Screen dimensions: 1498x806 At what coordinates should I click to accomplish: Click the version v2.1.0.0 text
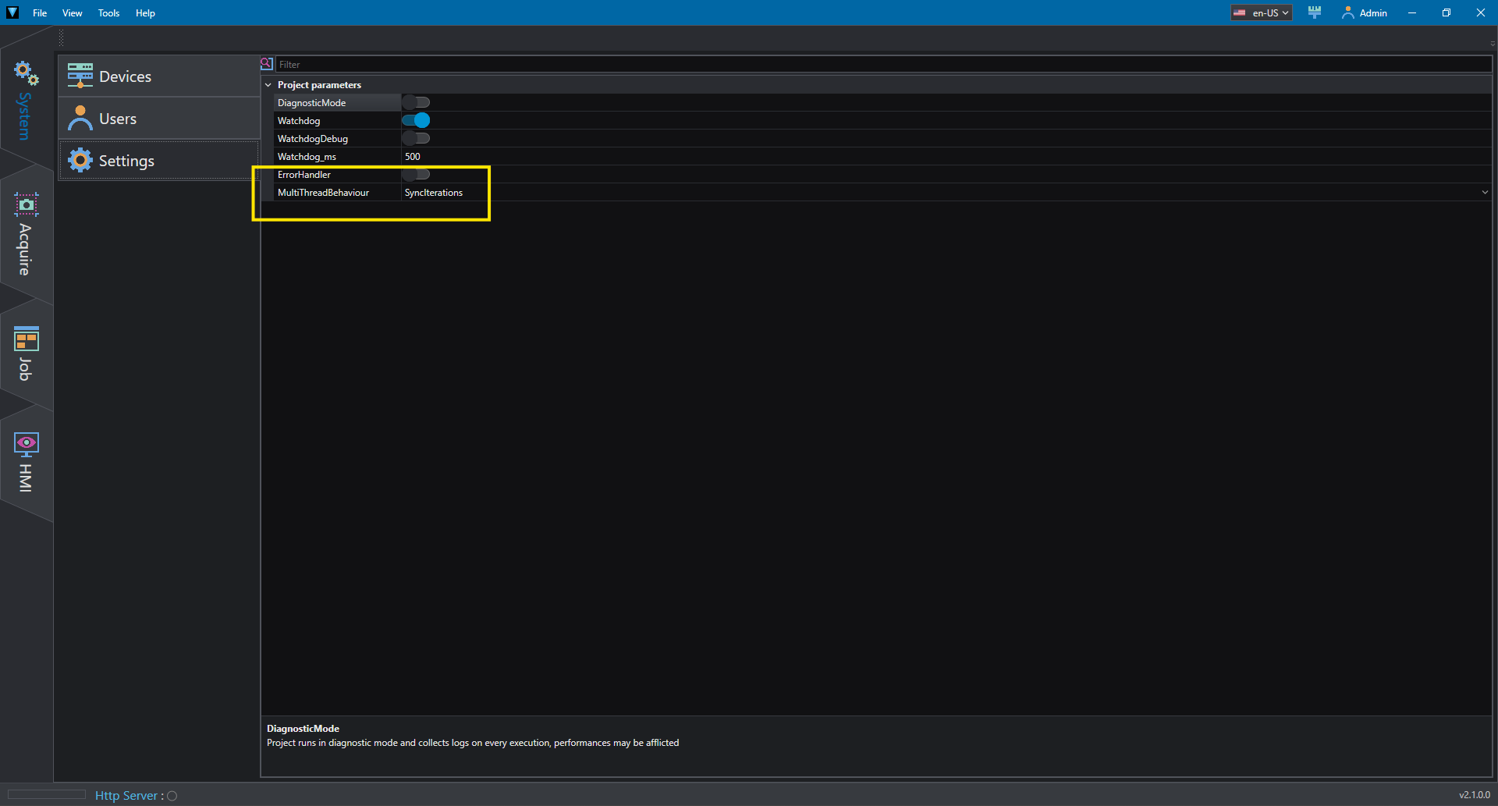click(x=1475, y=795)
